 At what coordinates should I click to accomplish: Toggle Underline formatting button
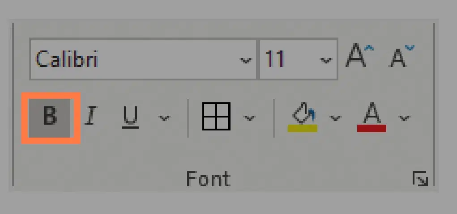click(x=130, y=117)
